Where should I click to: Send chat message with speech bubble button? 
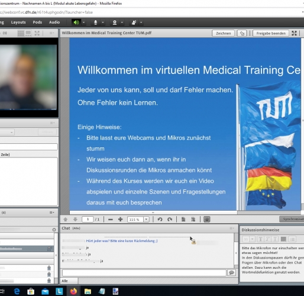tap(231, 273)
